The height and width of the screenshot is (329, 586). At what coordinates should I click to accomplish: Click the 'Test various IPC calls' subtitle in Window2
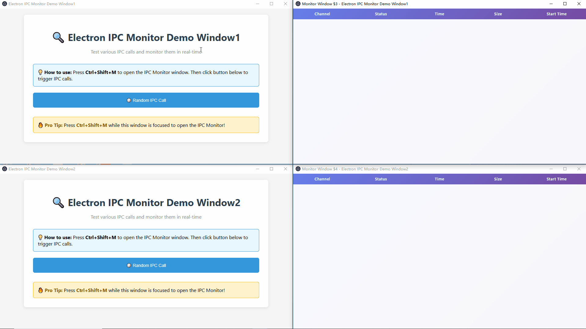pyautogui.click(x=146, y=217)
